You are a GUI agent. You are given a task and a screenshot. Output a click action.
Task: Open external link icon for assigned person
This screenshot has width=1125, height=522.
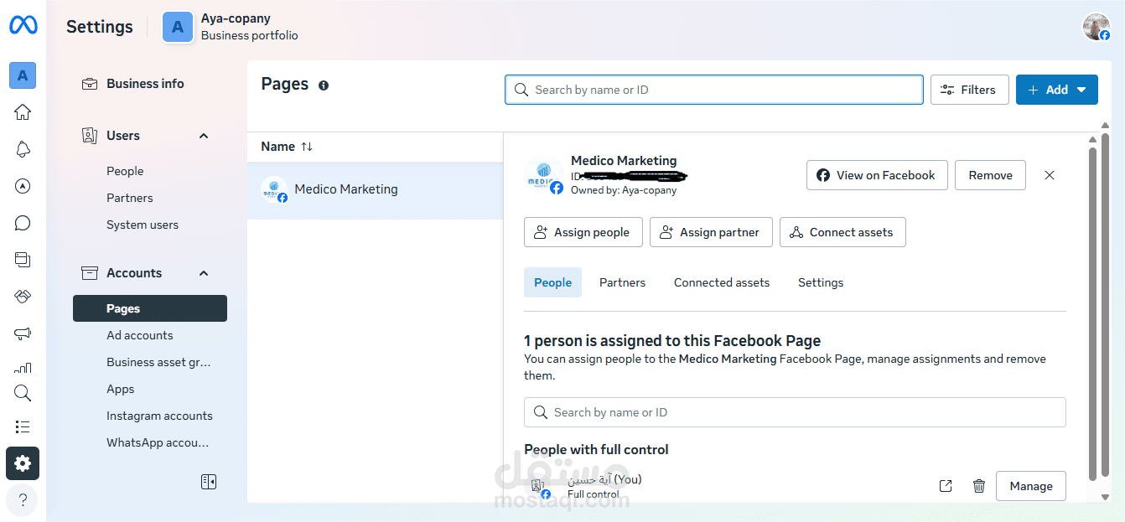coord(946,486)
